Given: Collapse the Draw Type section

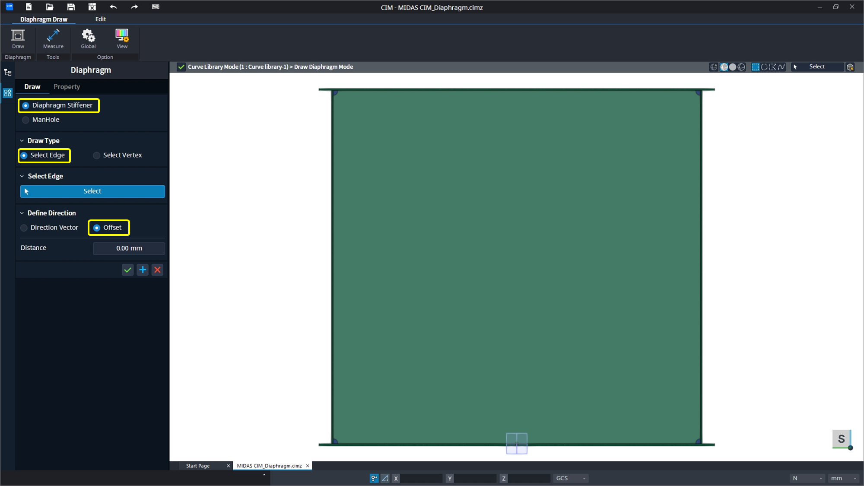Looking at the screenshot, I should [x=22, y=141].
